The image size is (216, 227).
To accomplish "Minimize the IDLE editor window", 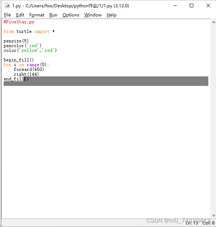I will (175, 5).
